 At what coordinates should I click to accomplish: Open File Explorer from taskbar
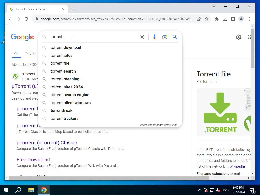(x=31, y=190)
